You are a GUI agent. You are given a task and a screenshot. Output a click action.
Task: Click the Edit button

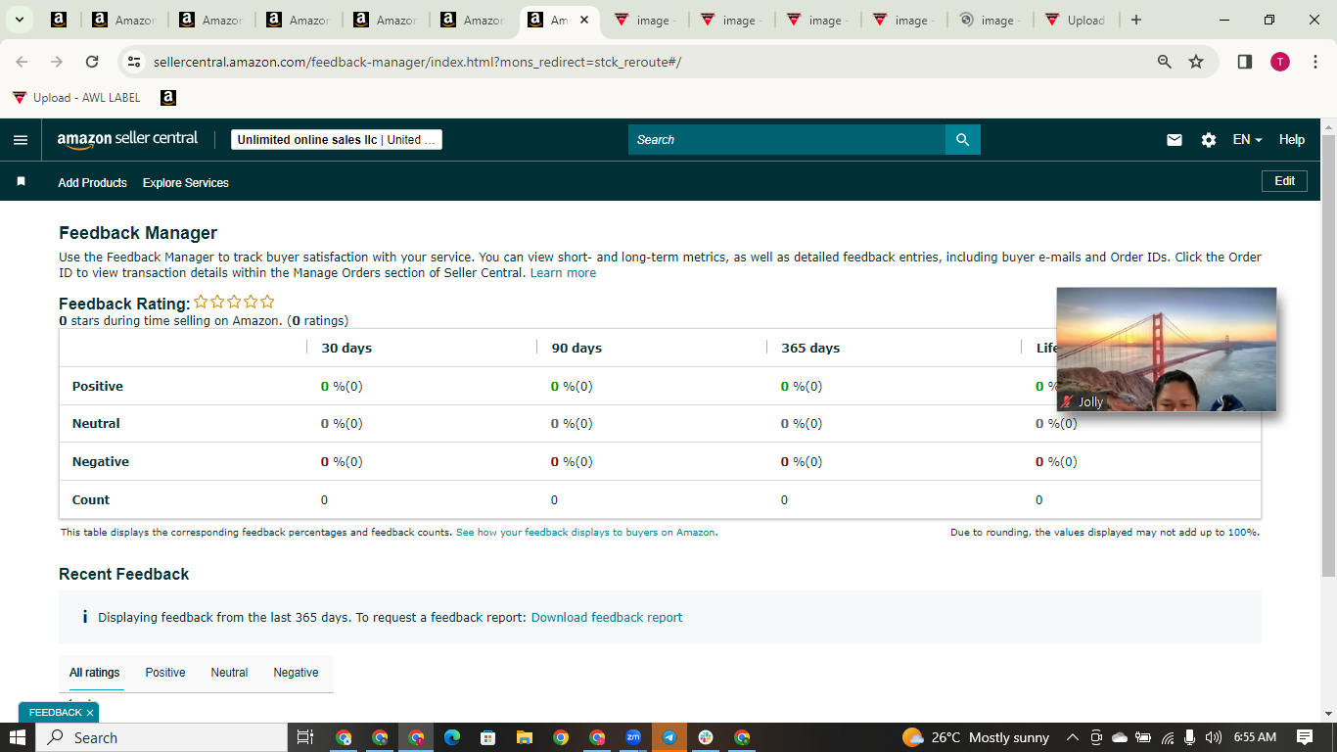coord(1285,181)
